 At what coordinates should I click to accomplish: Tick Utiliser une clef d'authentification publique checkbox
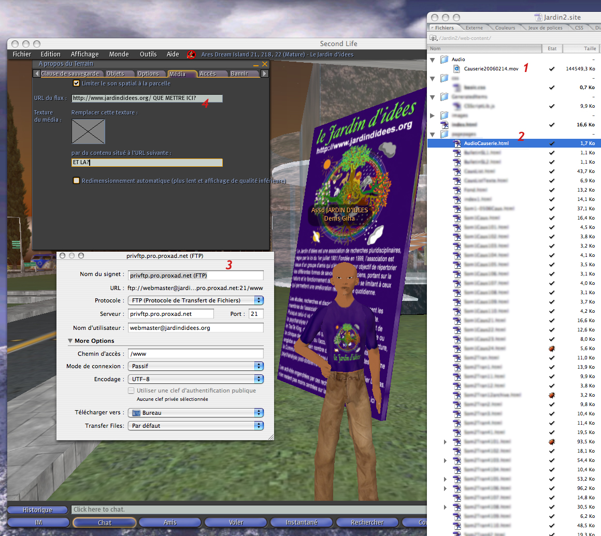(131, 390)
